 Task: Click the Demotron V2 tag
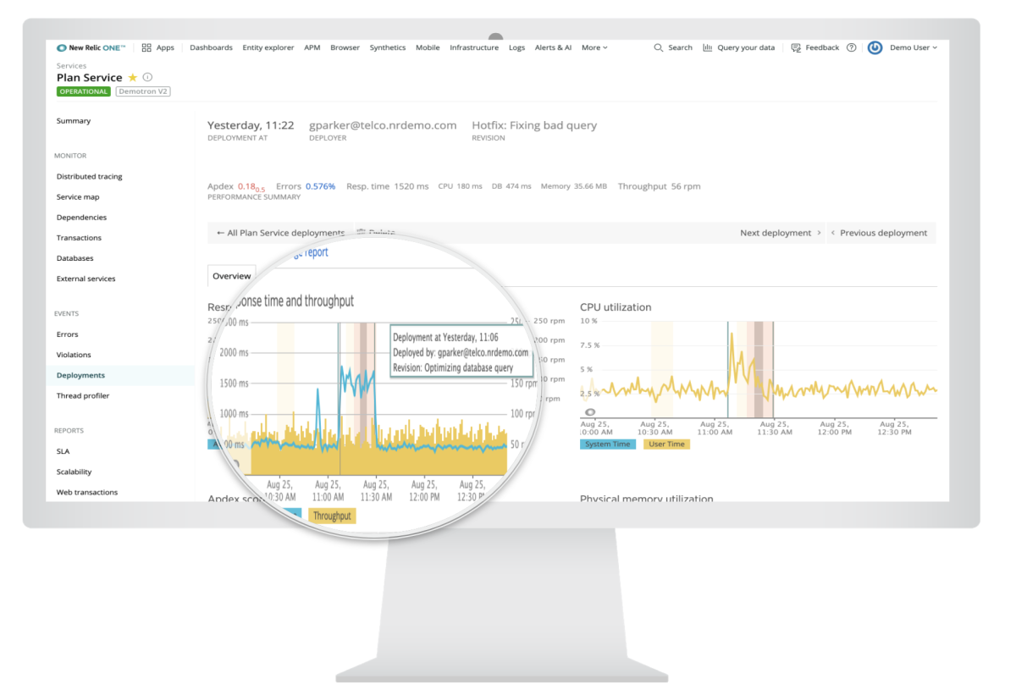click(x=143, y=91)
